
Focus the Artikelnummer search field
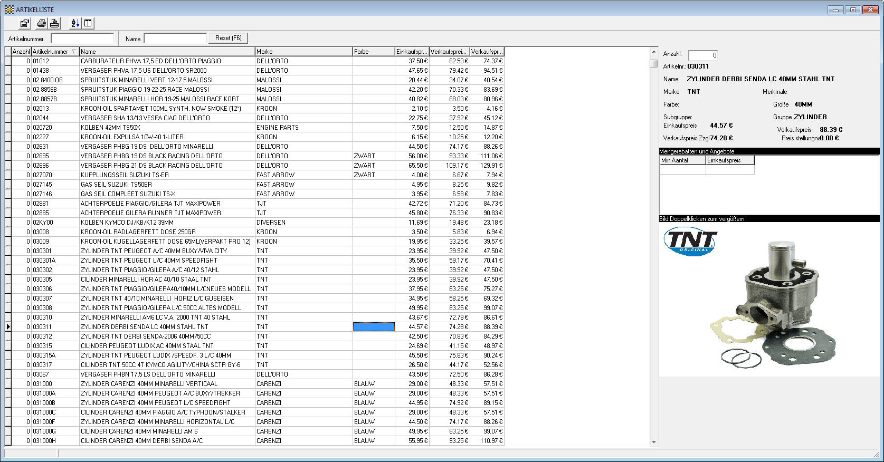tap(82, 38)
